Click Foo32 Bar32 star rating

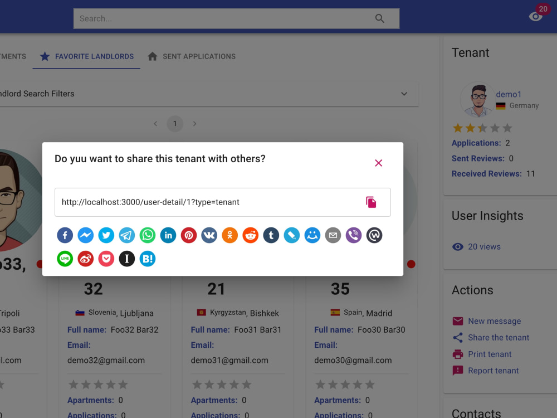pos(98,384)
